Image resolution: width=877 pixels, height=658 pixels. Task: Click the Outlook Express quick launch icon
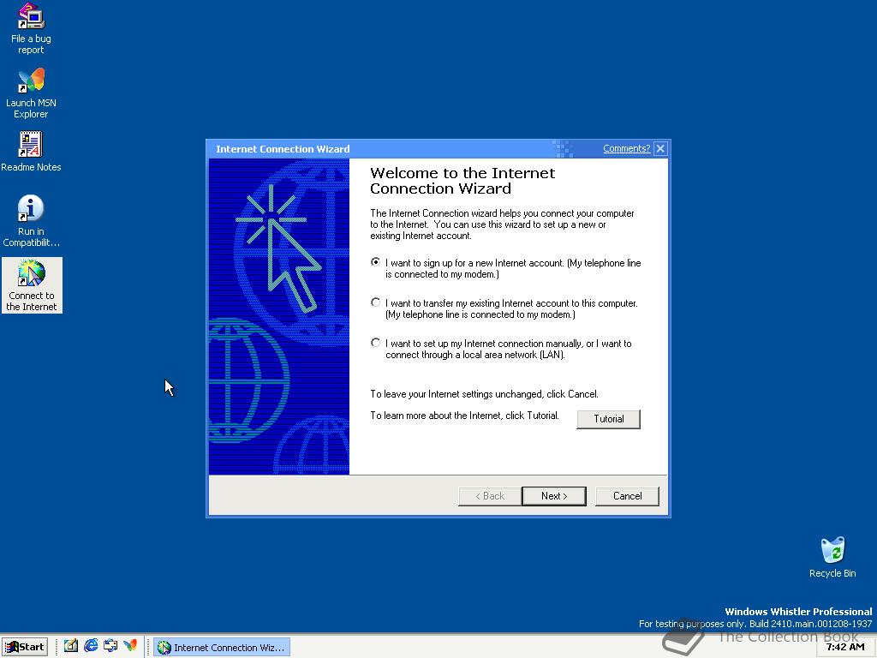pyautogui.click(x=110, y=646)
